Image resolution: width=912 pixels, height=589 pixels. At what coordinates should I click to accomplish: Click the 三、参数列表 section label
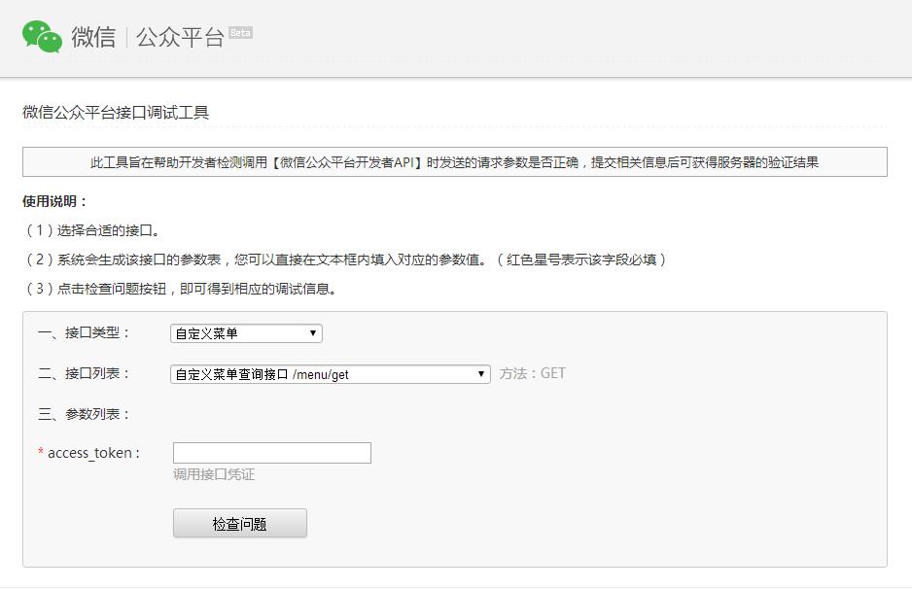(84, 414)
